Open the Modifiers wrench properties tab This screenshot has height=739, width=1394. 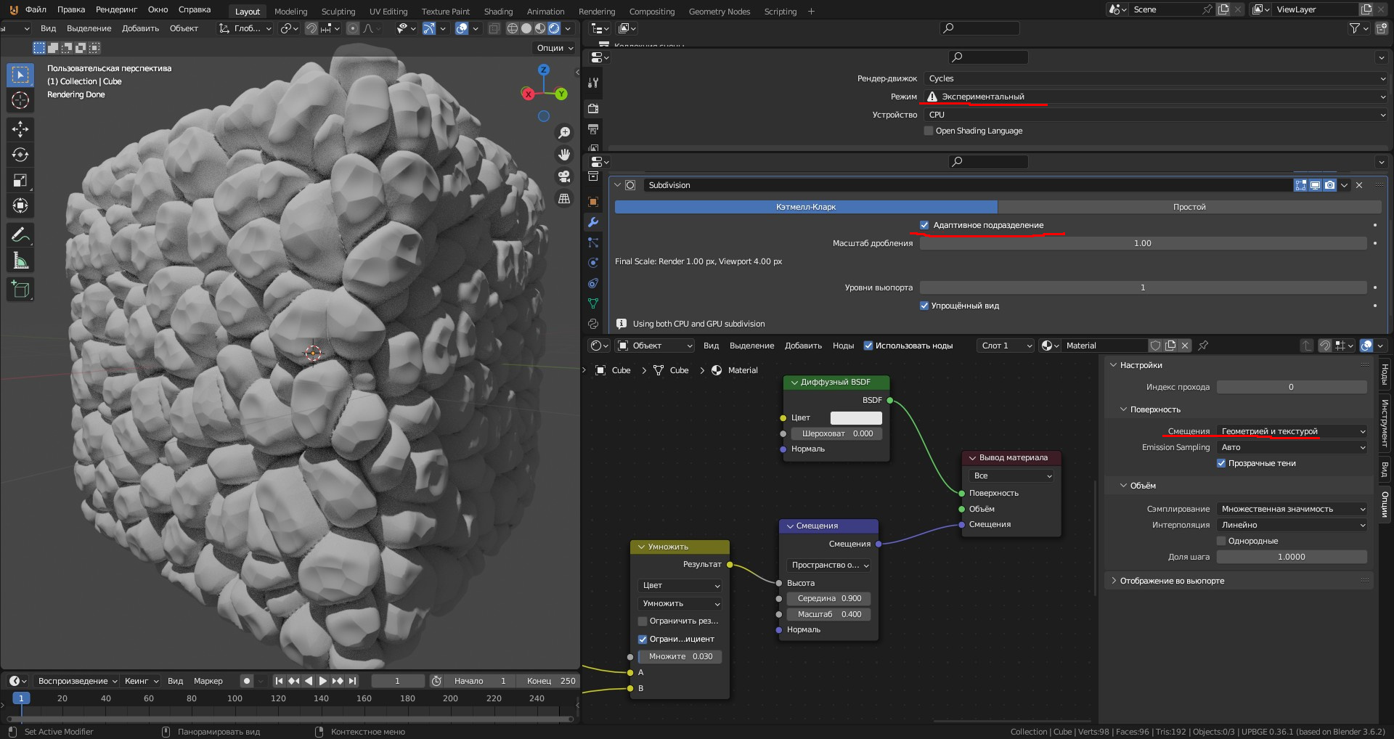coord(593,222)
